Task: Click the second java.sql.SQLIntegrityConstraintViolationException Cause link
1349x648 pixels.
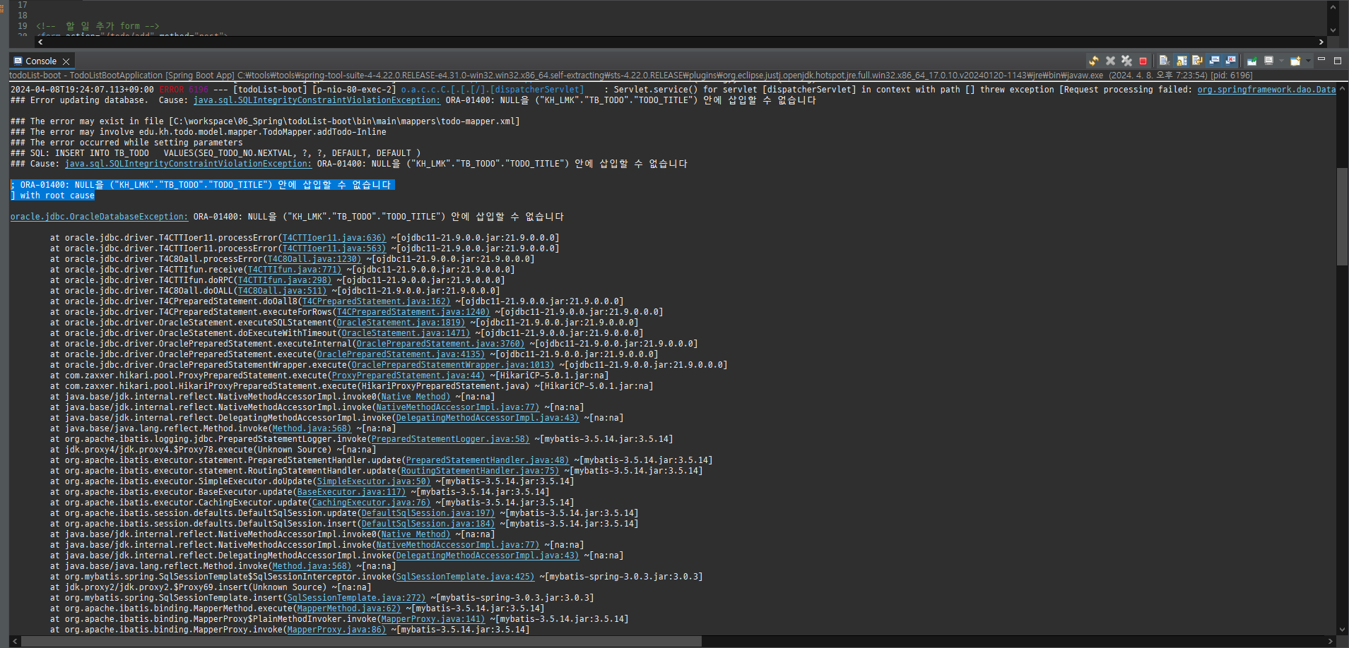Action: click(188, 164)
